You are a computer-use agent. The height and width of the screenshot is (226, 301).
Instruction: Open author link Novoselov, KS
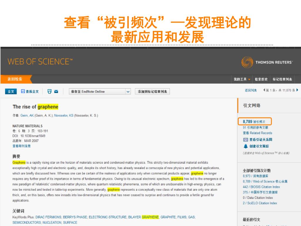tap(64, 115)
